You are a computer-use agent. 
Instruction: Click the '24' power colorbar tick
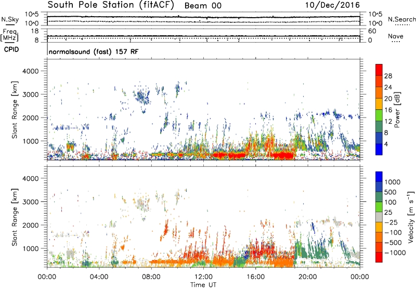click(x=388, y=87)
